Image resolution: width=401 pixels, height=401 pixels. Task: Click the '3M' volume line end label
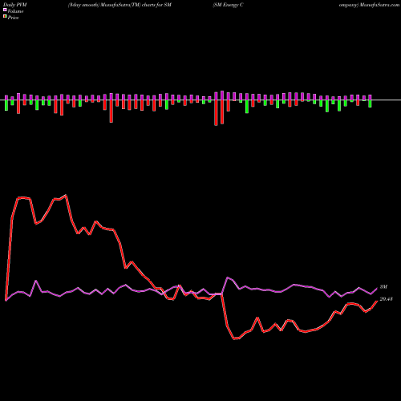tap(383, 287)
